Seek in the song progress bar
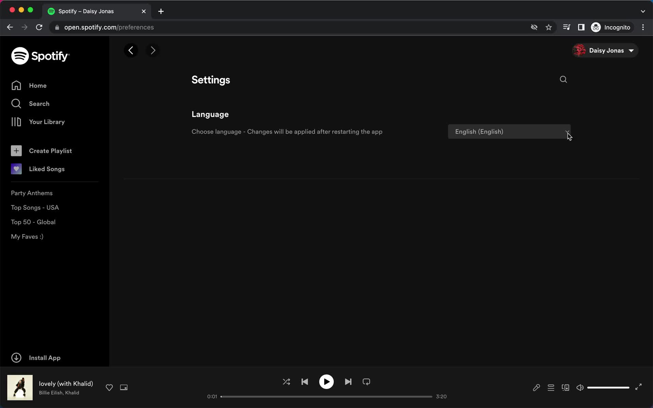653x408 pixels. click(x=326, y=396)
